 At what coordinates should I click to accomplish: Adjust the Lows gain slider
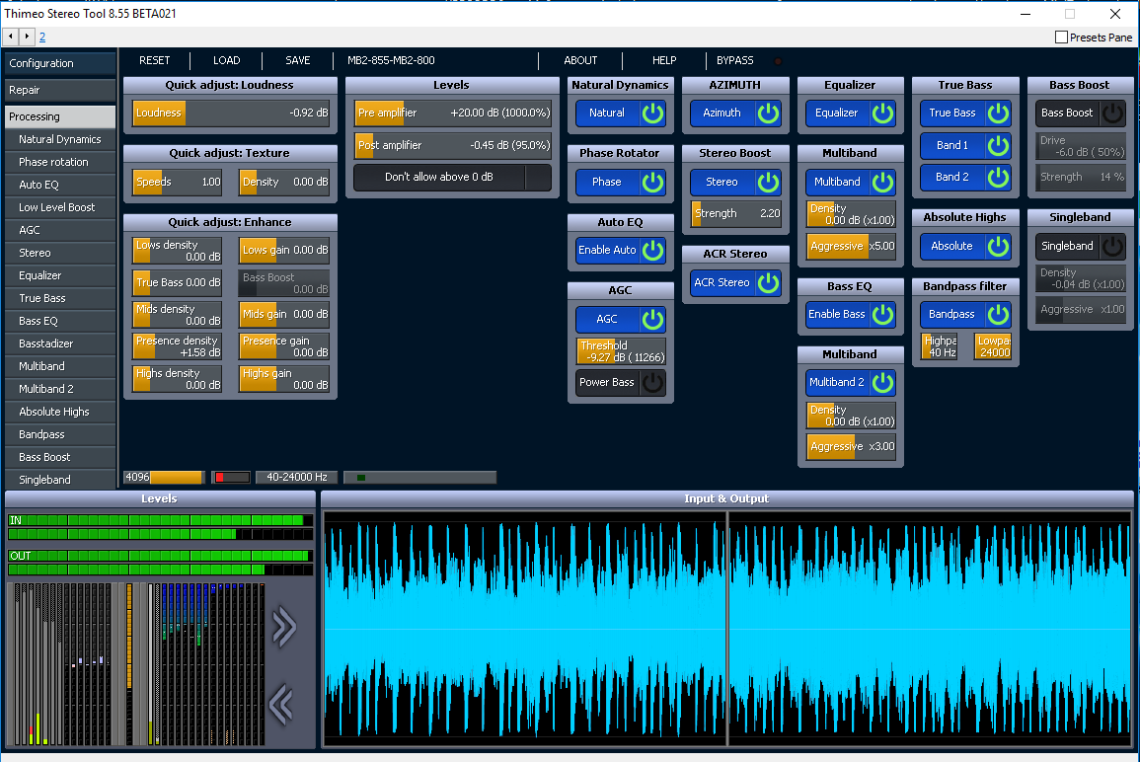[x=284, y=250]
